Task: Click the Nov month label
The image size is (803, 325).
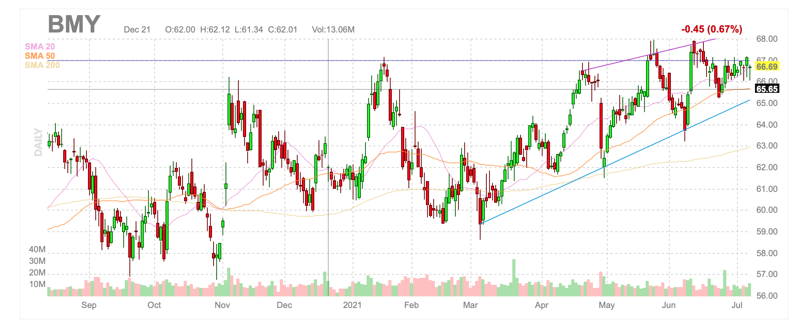Action: click(x=222, y=305)
